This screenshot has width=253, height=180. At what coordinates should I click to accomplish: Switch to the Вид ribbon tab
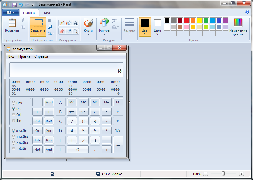(47, 13)
